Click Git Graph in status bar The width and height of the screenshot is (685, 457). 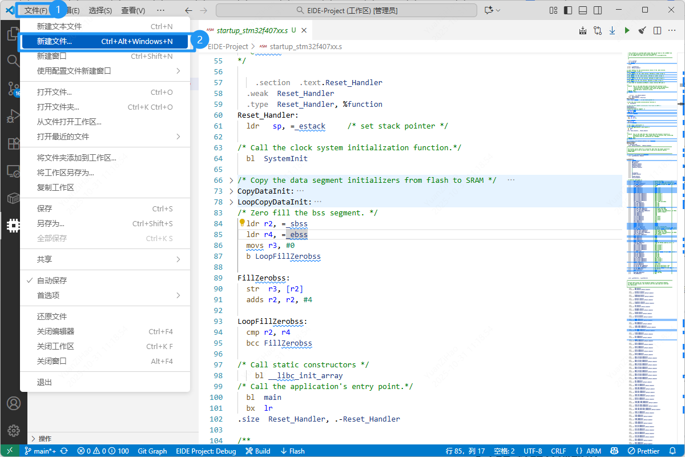click(152, 451)
